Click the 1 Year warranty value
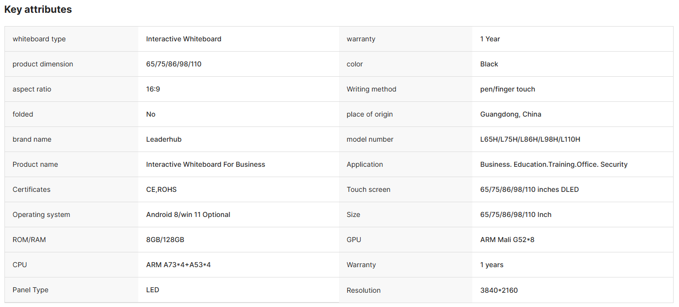This screenshot has width=679, height=307. (490, 39)
